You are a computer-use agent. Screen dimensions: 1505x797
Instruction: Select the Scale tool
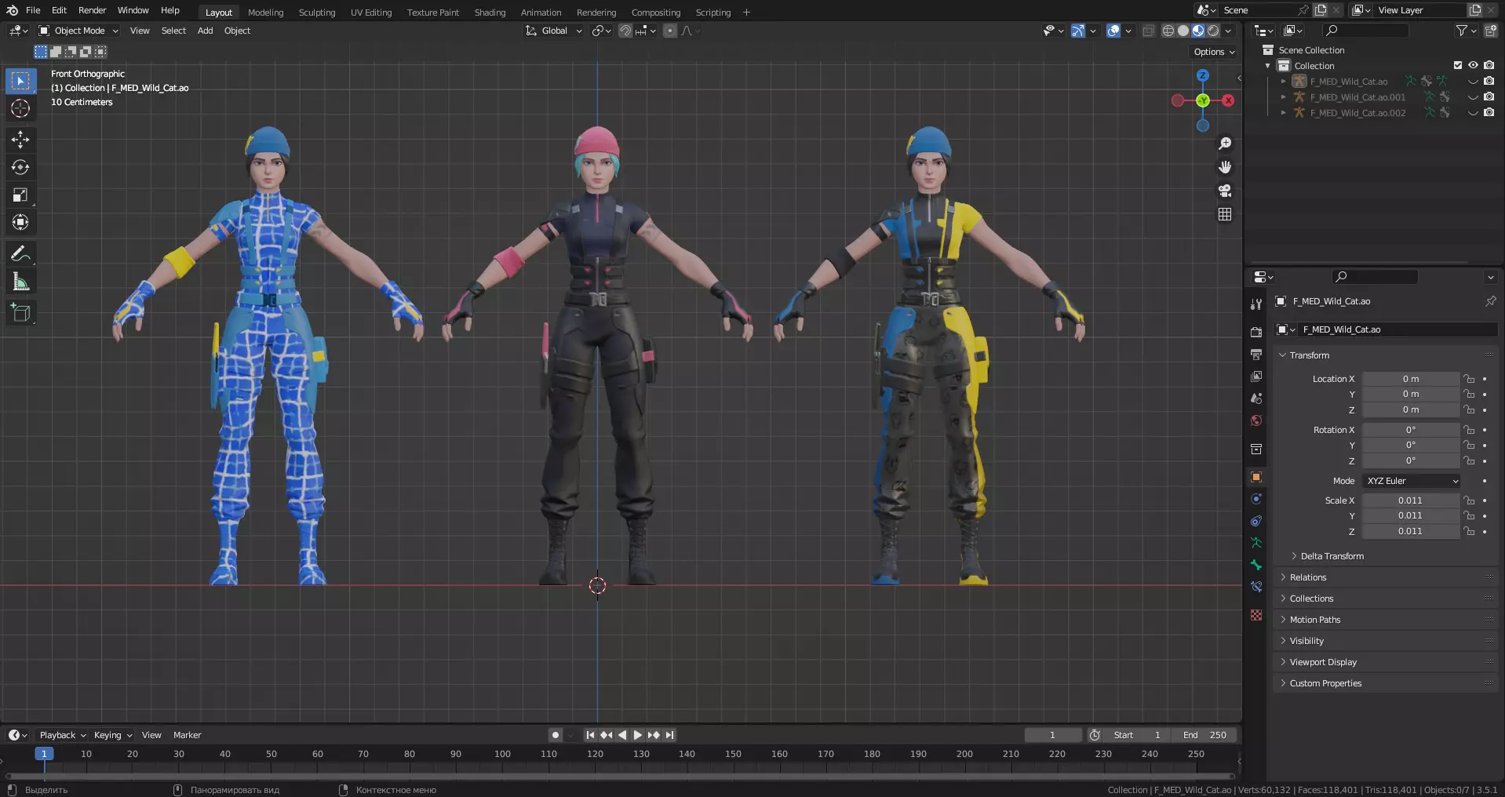click(20, 195)
